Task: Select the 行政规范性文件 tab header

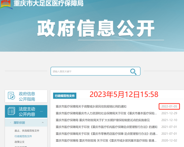Action: click(x=65, y=96)
